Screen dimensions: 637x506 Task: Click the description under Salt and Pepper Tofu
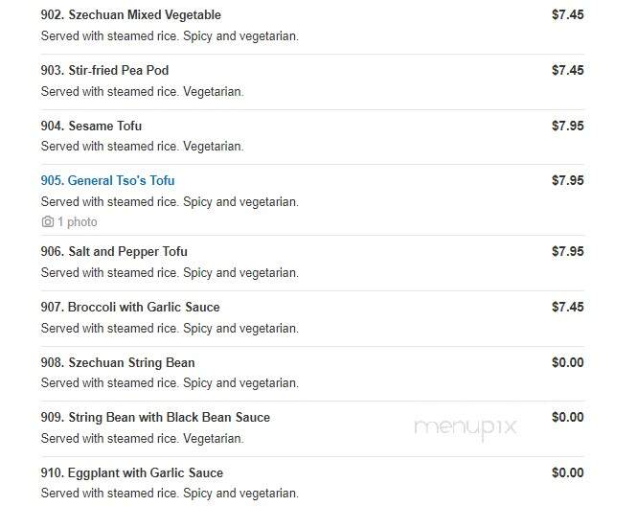click(x=170, y=273)
